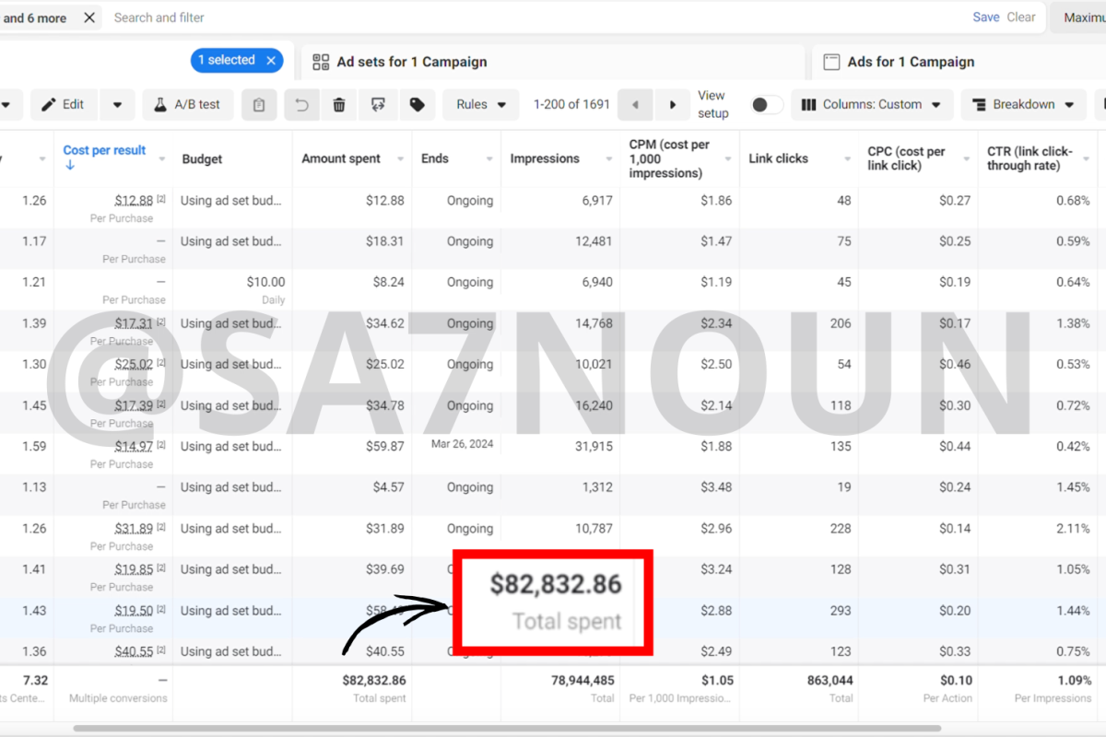Click amount spent $4.57 cell

[x=388, y=487]
